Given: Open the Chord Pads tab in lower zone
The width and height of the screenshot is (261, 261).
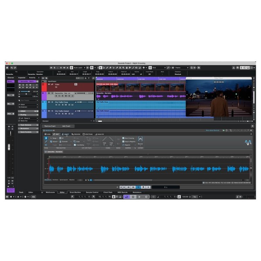Looking at the screenshot, I should point(108,192).
